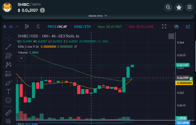The width and height of the screenshot is (196, 125).
Task: Open the emoji icons tool
Action: [x=8, y=100]
